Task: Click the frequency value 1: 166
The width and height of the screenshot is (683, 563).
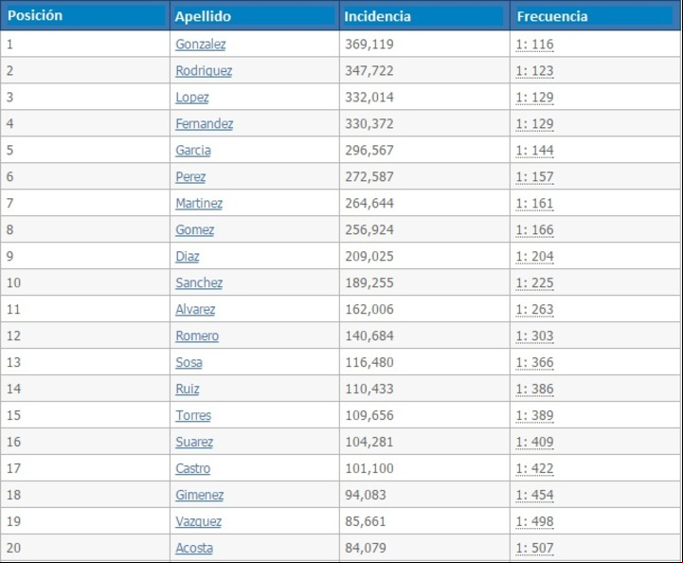Action: pos(534,229)
